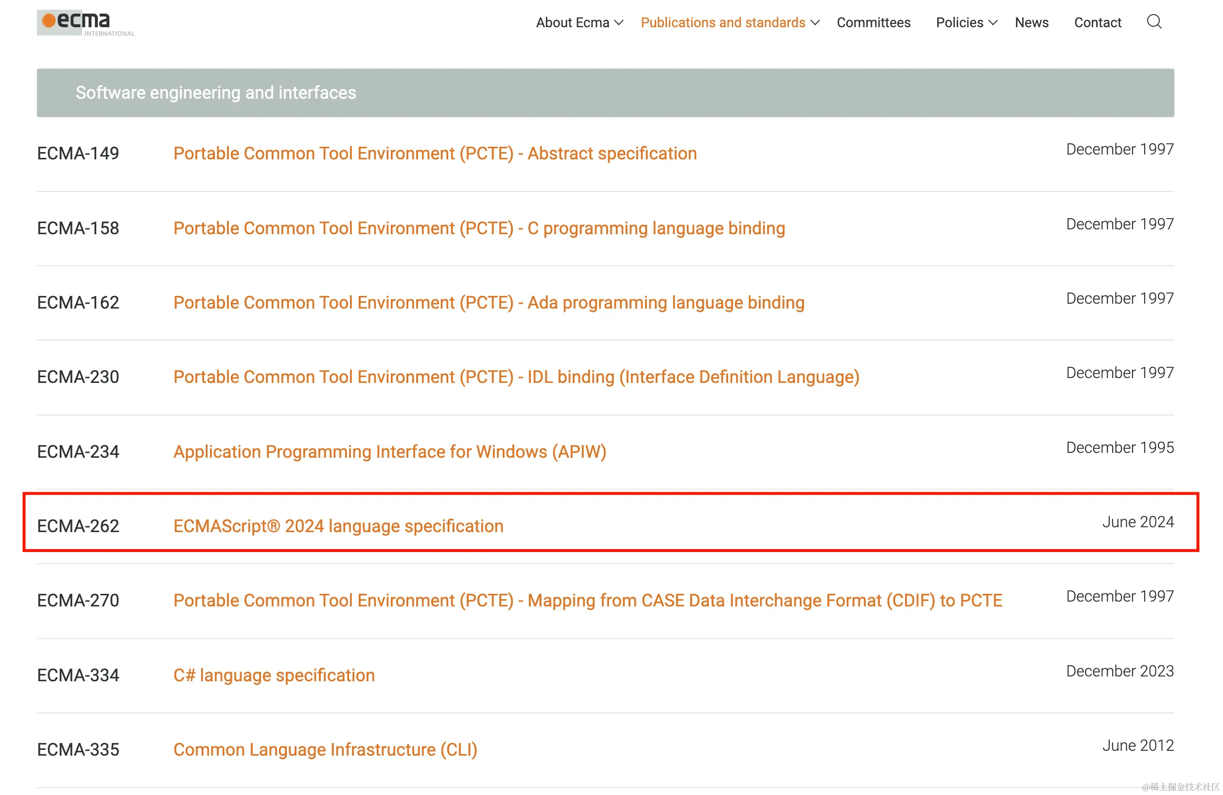Open C# language specification link
The image size is (1223, 795).
point(274,675)
